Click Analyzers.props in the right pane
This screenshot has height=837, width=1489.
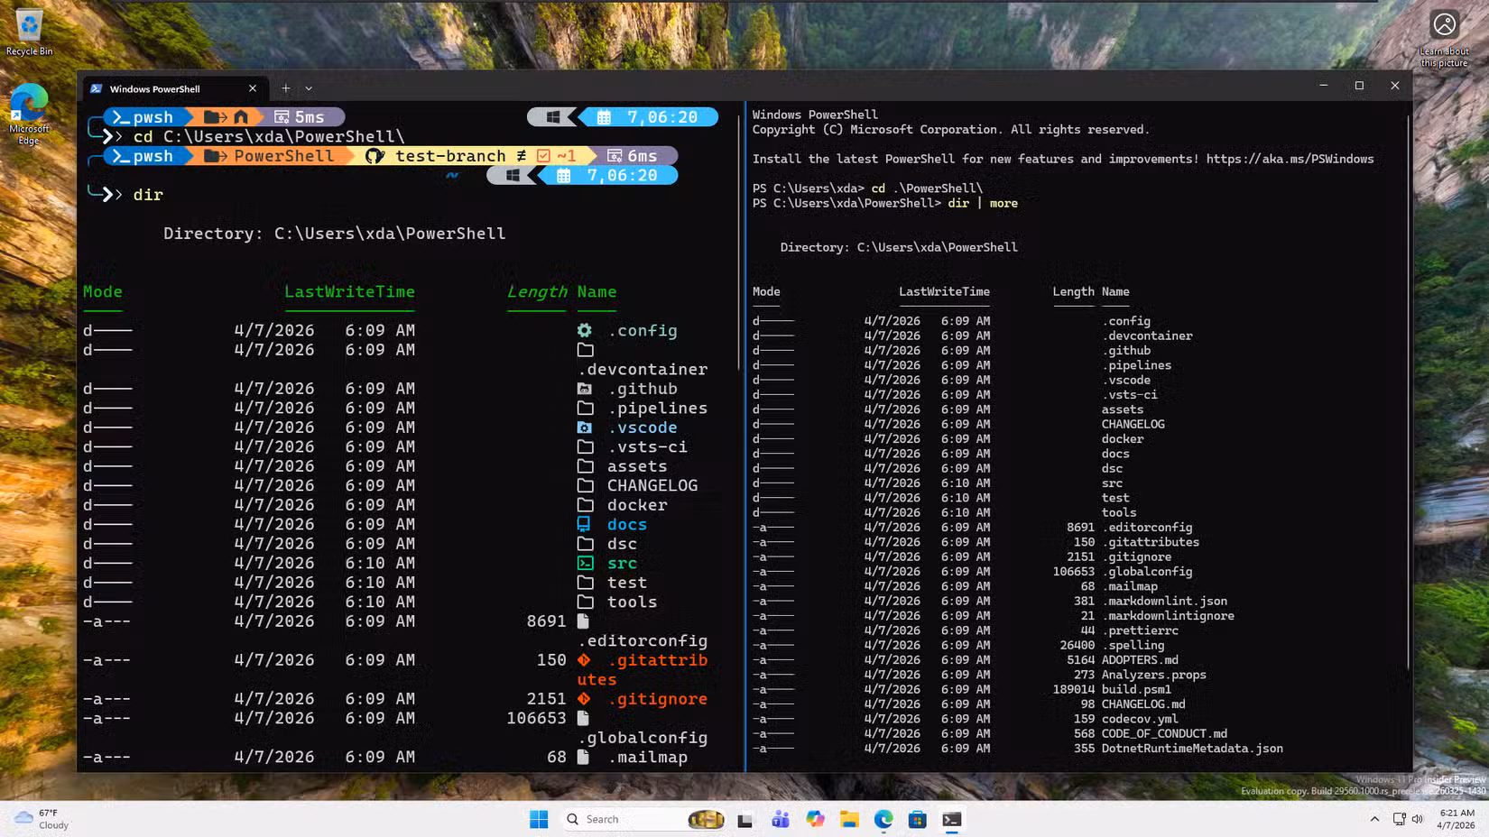tap(1154, 675)
